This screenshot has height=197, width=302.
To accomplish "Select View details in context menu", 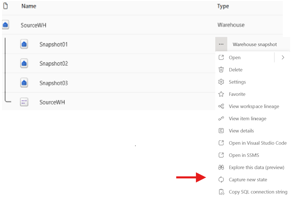I will coord(241,131).
